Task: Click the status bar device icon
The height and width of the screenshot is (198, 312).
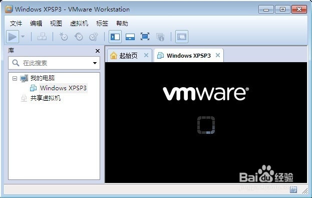Action: pyautogui.click(x=293, y=189)
